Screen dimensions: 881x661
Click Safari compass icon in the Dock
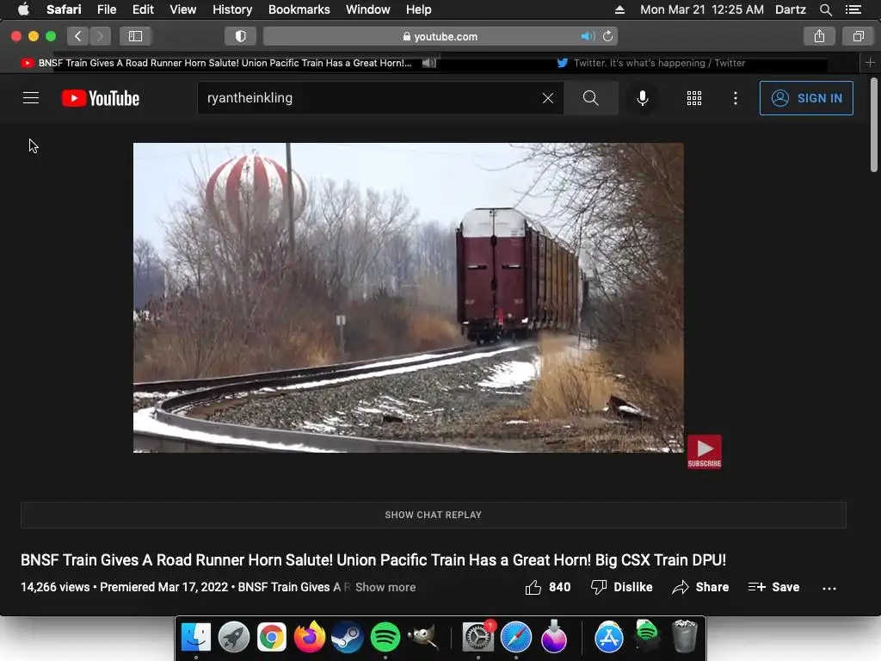click(516, 637)
